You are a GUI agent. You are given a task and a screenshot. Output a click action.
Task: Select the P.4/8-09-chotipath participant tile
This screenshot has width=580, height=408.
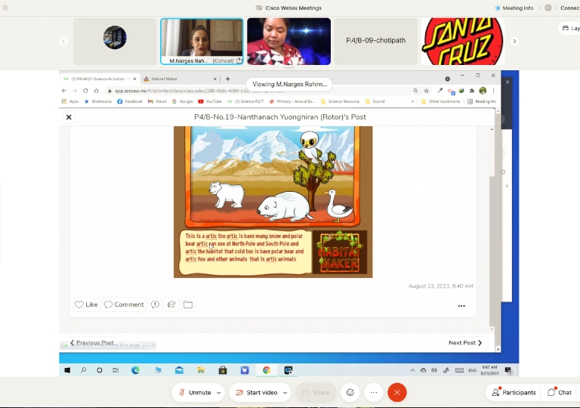point(375,41)
